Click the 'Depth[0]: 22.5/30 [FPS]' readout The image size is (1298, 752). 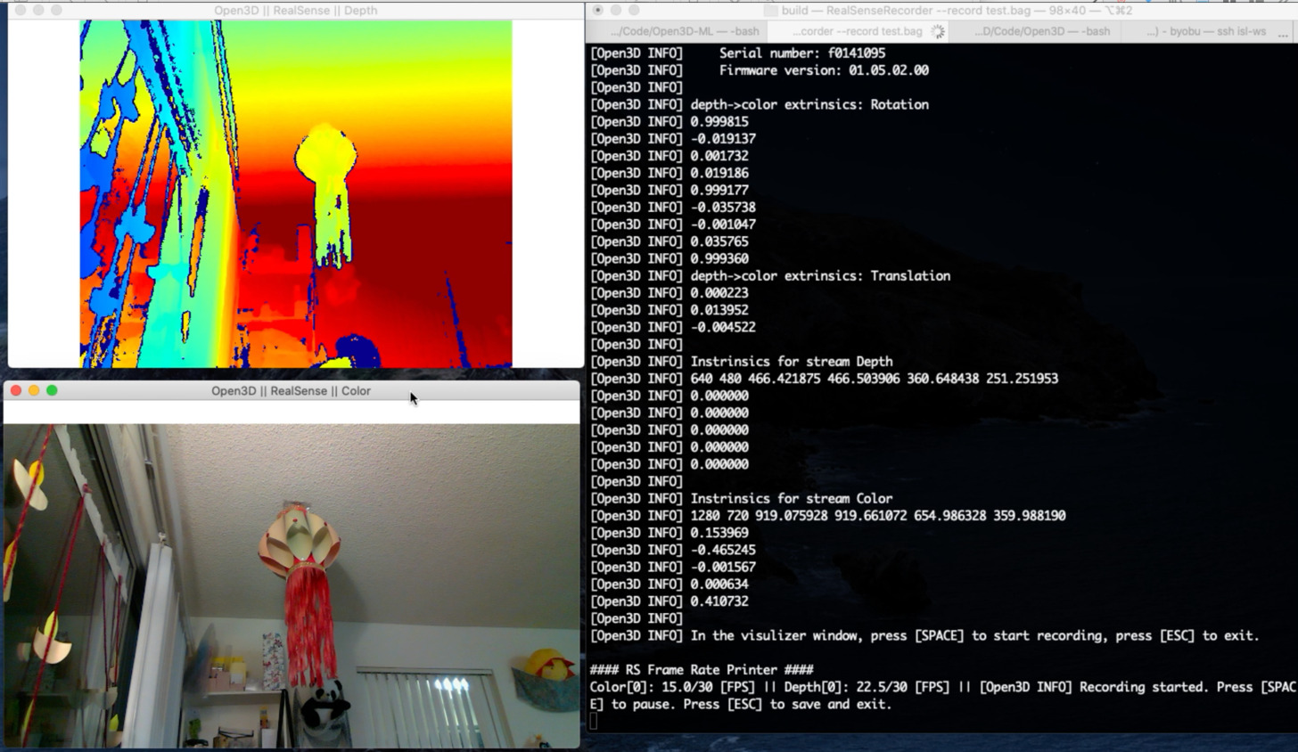click(x=871, y=688)
